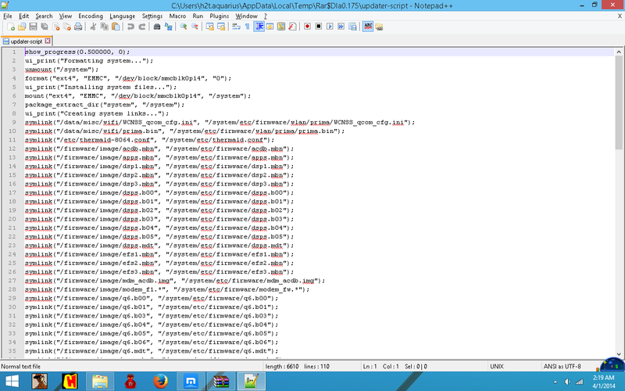
Task: Click 'Normal text file' in status bar
Action: tap(21, 366)
